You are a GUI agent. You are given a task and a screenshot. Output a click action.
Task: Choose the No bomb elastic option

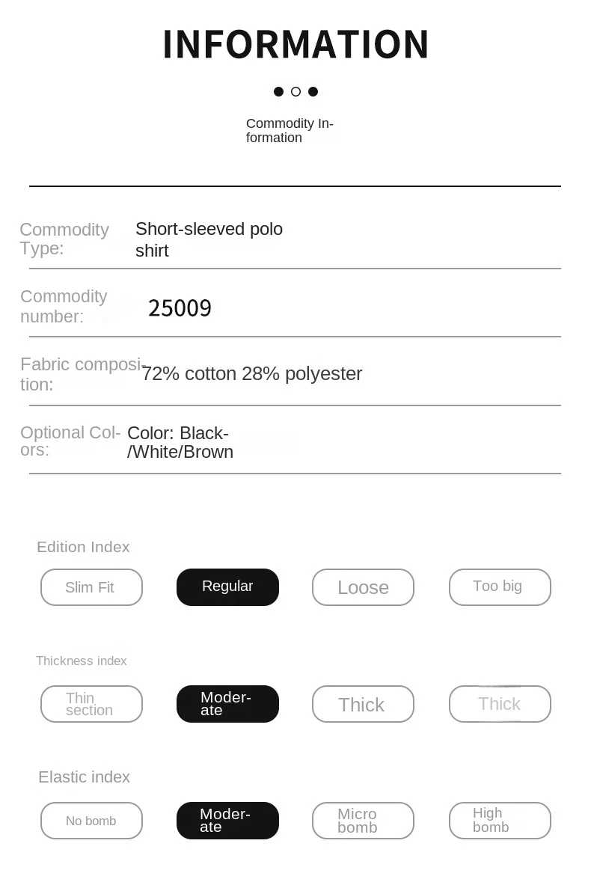(x=91, y=821)
